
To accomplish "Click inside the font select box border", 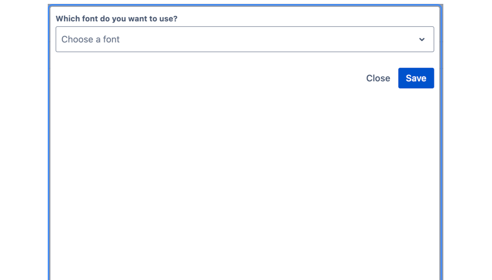I will [x=272, y=39].
